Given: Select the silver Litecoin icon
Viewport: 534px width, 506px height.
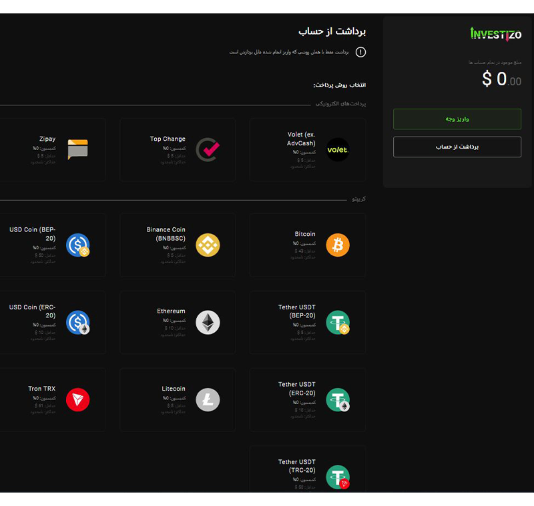Looking at the screenshot, I should 208,399.
